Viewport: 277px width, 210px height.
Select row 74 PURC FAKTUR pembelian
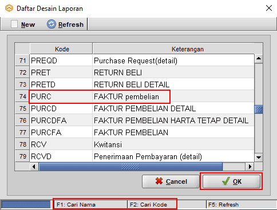(x=134, y=96)
